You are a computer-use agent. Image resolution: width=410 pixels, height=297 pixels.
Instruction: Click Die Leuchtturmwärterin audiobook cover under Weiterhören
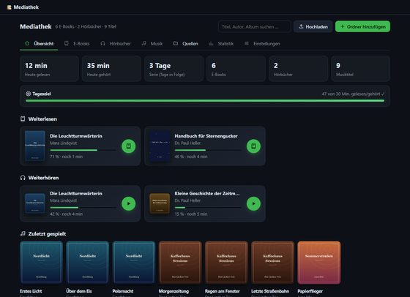35,203
